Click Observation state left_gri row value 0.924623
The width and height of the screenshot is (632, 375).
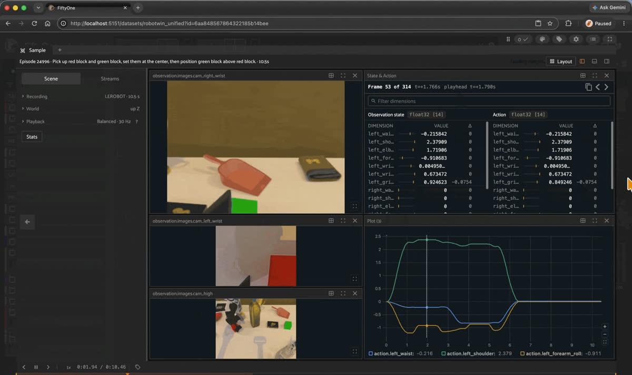click(435, 182)
